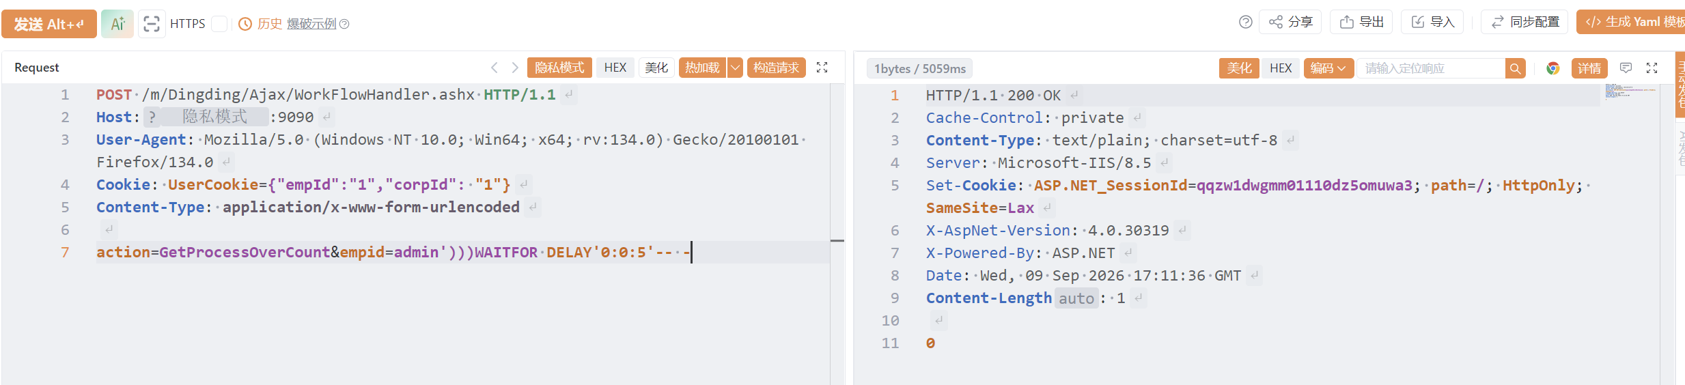Click the 导出 export button

[1362, 22]
